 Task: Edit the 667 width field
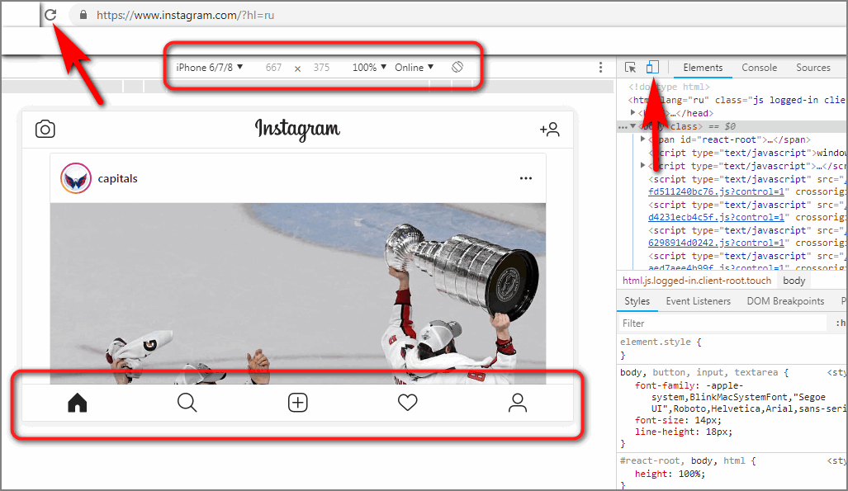(x=273, y=68)
